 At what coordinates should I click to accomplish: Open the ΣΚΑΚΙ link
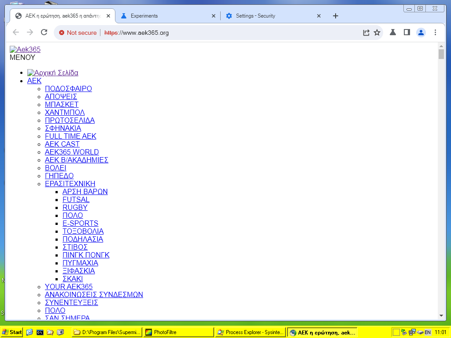(73, 279)
